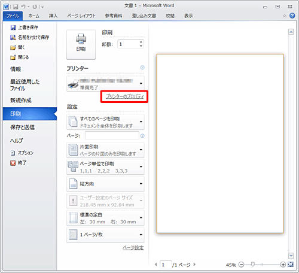Click the ページ設定 link
Screen dimensions: 299x273
pos(133,248)
